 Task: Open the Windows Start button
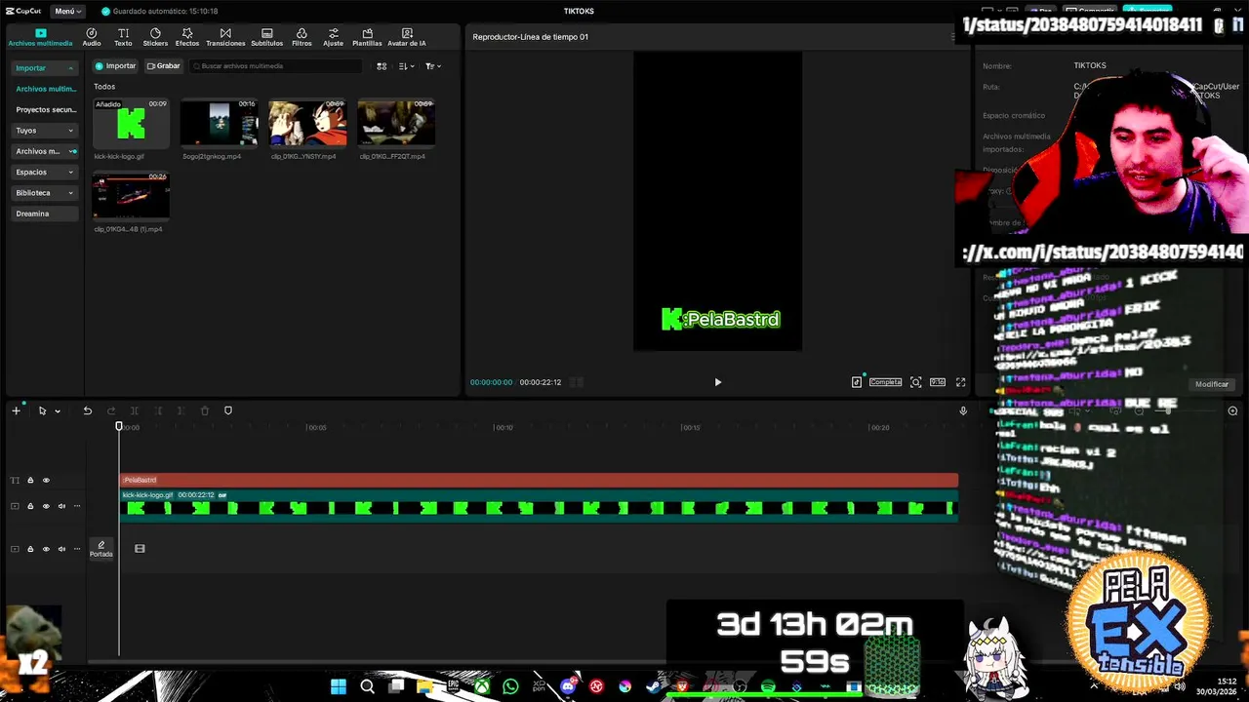click(x=338, y=686)
